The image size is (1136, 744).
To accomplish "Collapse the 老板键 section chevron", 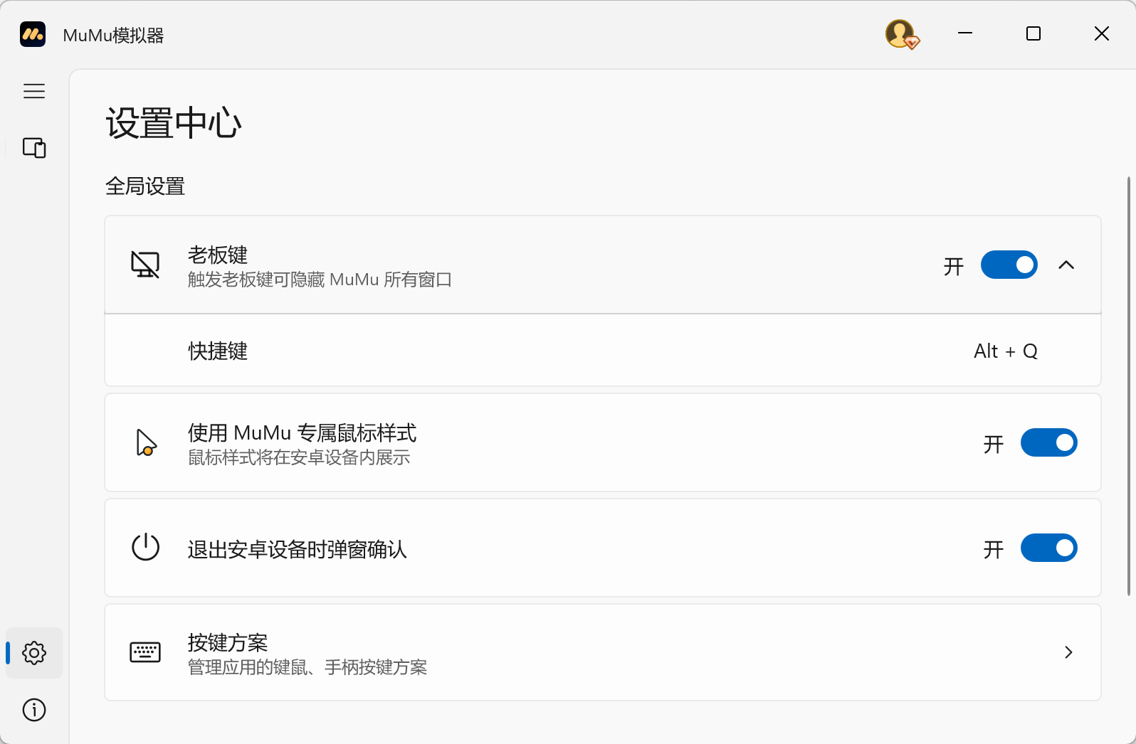I will click(x=1066, y=265).
